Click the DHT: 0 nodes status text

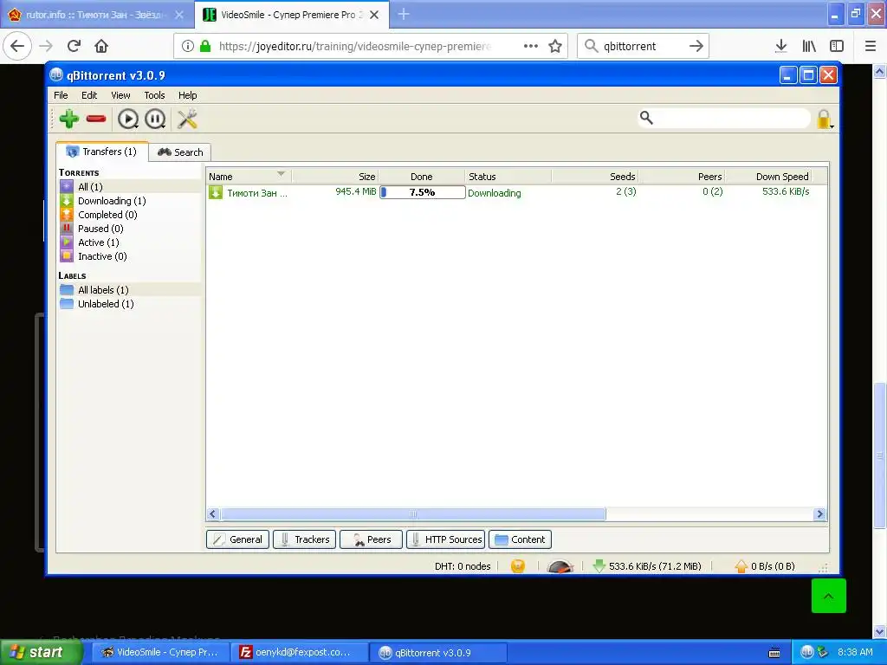pos(463,566)
